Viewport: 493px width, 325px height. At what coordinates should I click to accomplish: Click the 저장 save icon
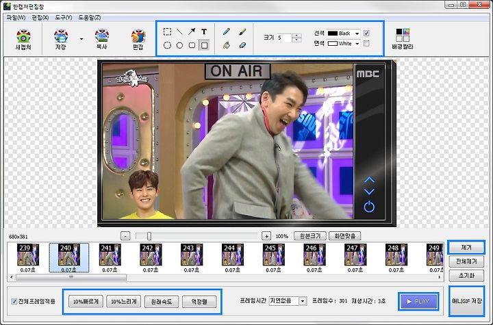coord(61,39)
